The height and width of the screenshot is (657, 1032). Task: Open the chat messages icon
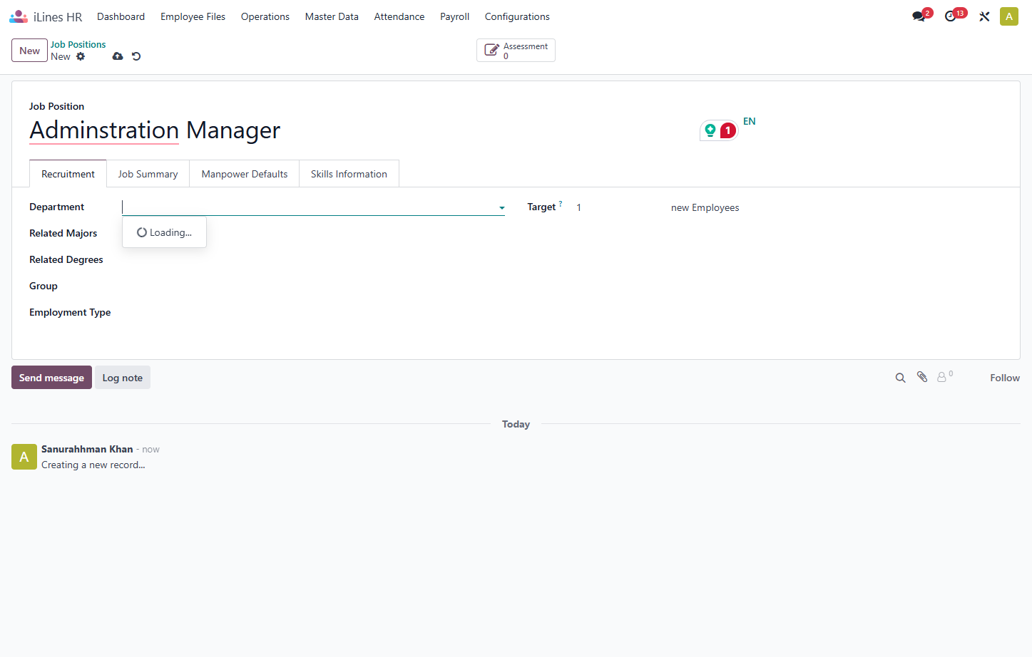[919, 16]
